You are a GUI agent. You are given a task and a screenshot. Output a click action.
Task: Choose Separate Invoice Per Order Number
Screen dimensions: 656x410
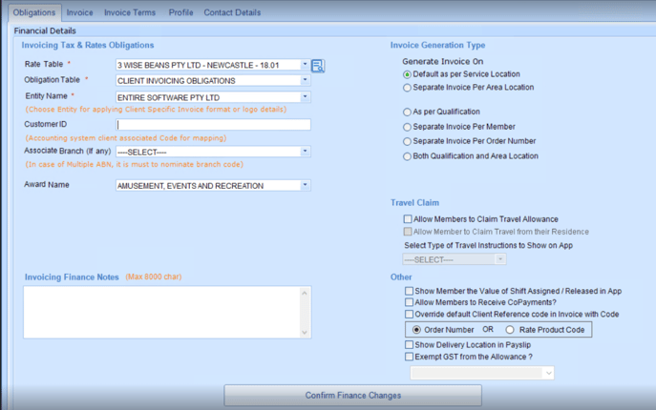pyautogui.click(x=407, y=142)
